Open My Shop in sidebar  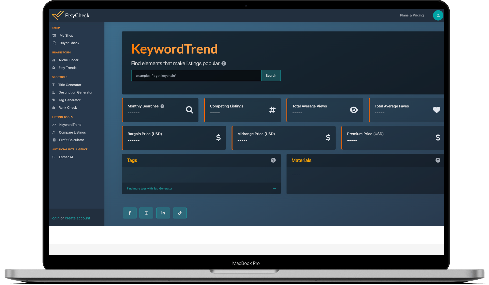pyautogui.click(x=66, y=35)
